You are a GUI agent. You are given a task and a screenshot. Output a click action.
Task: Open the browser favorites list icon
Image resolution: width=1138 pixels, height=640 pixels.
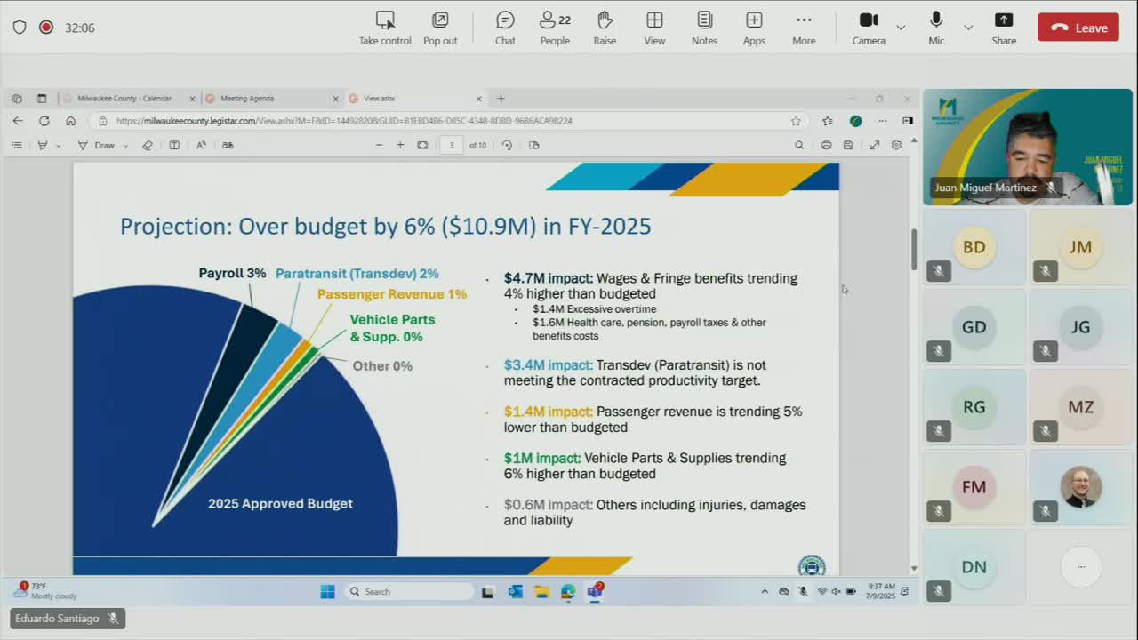point(828,121)
